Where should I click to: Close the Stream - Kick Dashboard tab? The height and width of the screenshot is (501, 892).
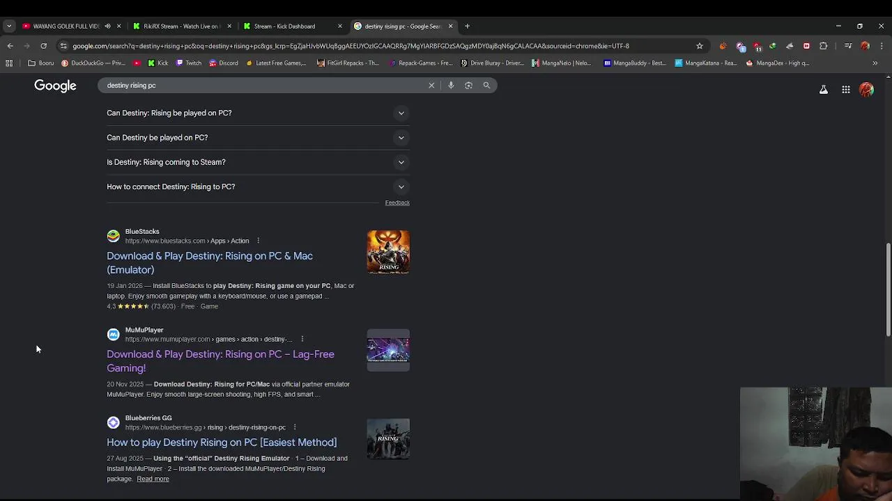pos(340,26)
